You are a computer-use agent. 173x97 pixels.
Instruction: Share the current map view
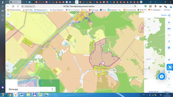(169, 41)
